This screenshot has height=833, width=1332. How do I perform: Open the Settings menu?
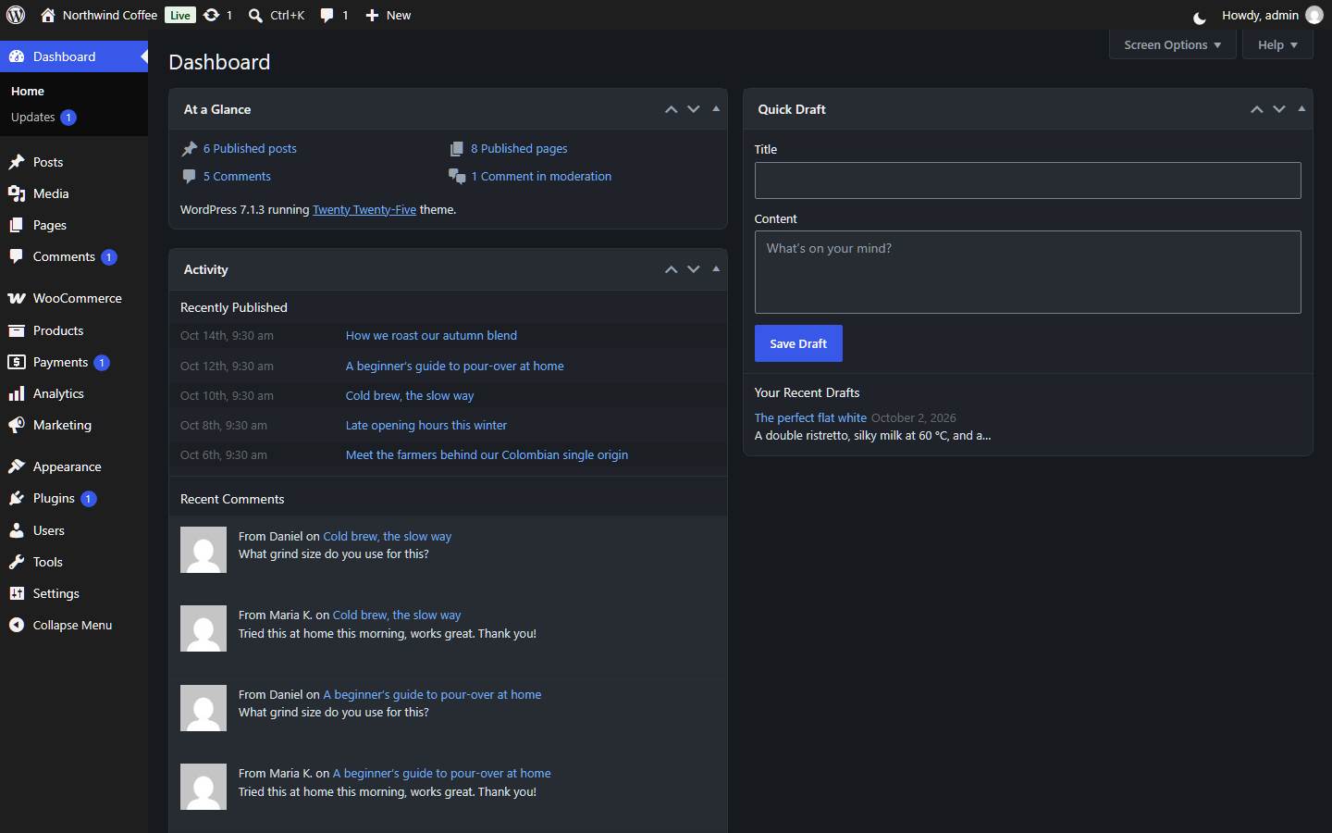click(x=74, y=593)
